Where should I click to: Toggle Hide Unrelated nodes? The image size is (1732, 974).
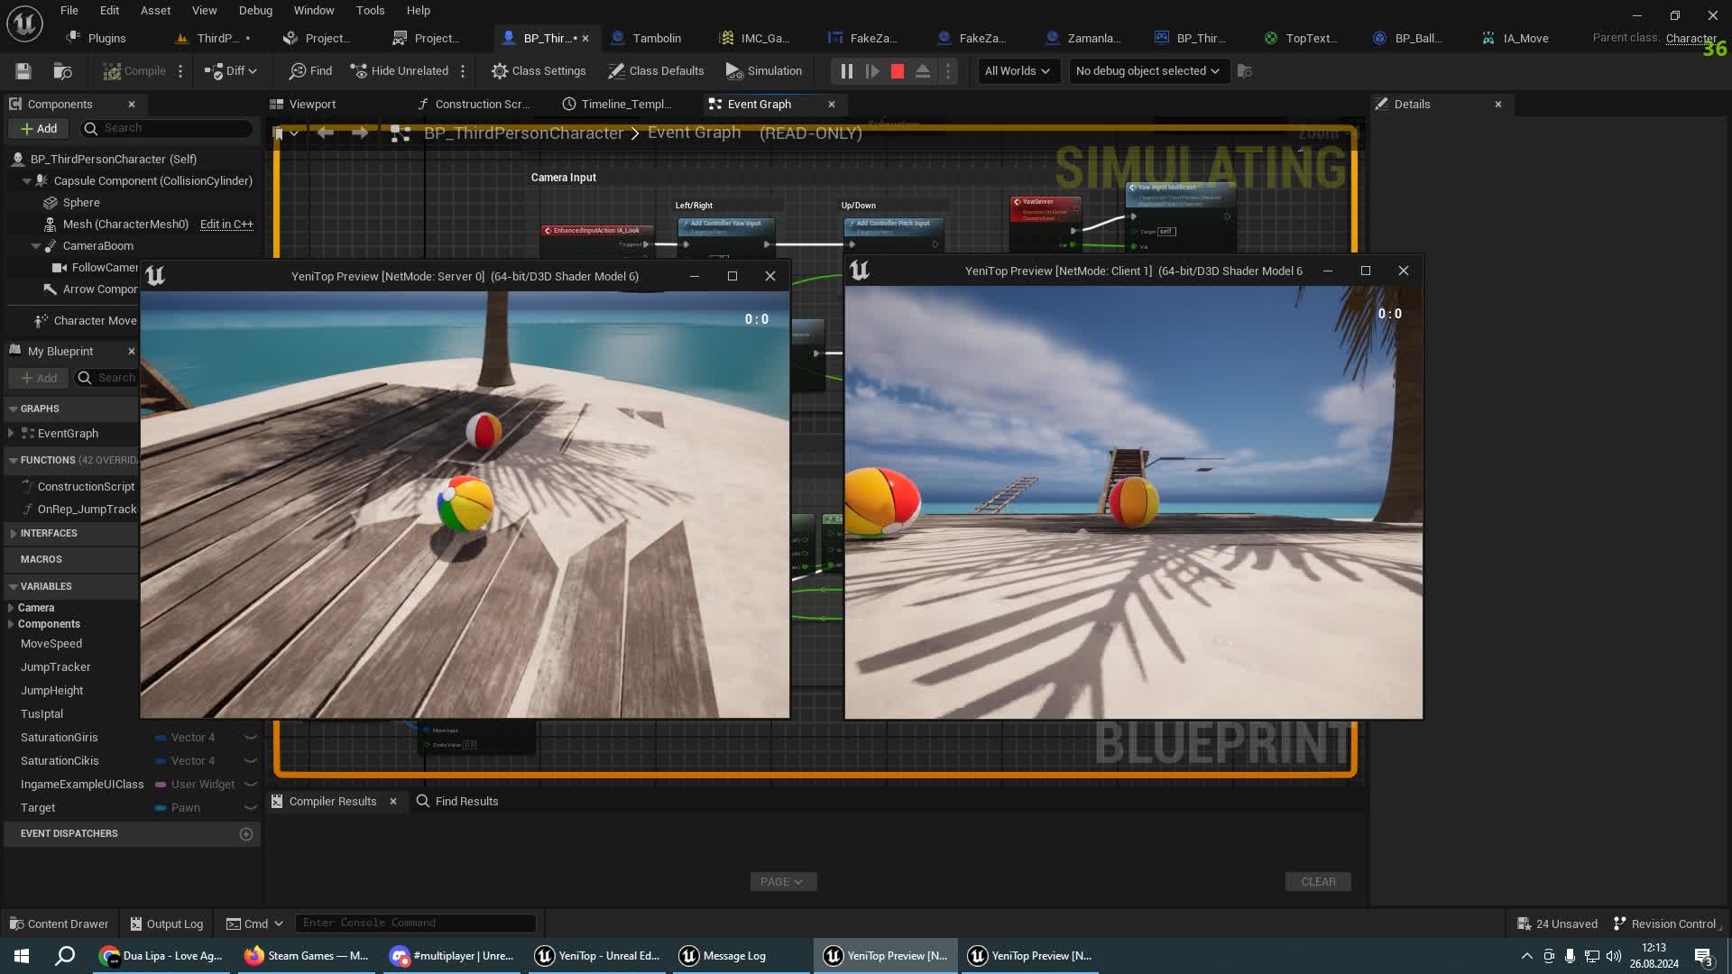pos(401,70)
